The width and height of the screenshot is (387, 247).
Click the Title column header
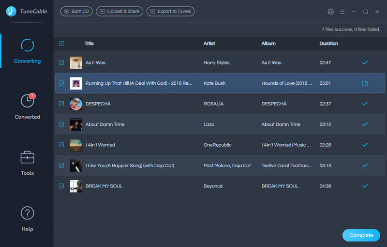89,44
